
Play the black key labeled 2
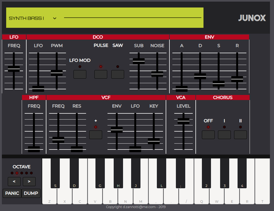pyautogui.click(x=206, y=173)
